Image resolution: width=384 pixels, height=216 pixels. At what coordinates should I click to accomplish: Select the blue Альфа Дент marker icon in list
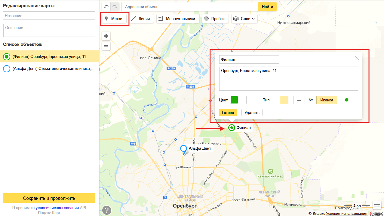pos(6,69)
